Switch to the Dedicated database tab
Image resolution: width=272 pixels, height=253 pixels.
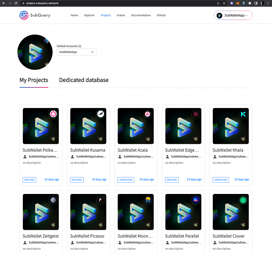(x=84, y=80)
